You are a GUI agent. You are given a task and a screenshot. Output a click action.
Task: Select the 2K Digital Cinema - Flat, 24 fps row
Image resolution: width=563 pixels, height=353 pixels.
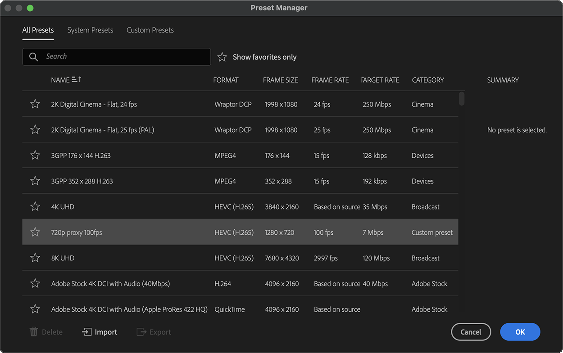pos(241,104)
